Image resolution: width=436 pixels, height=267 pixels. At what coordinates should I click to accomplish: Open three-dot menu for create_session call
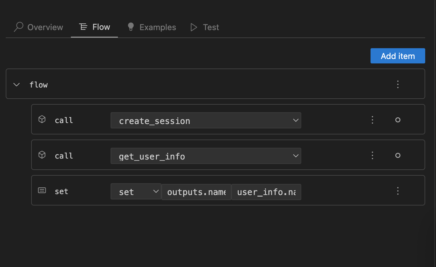pos(372,120)
